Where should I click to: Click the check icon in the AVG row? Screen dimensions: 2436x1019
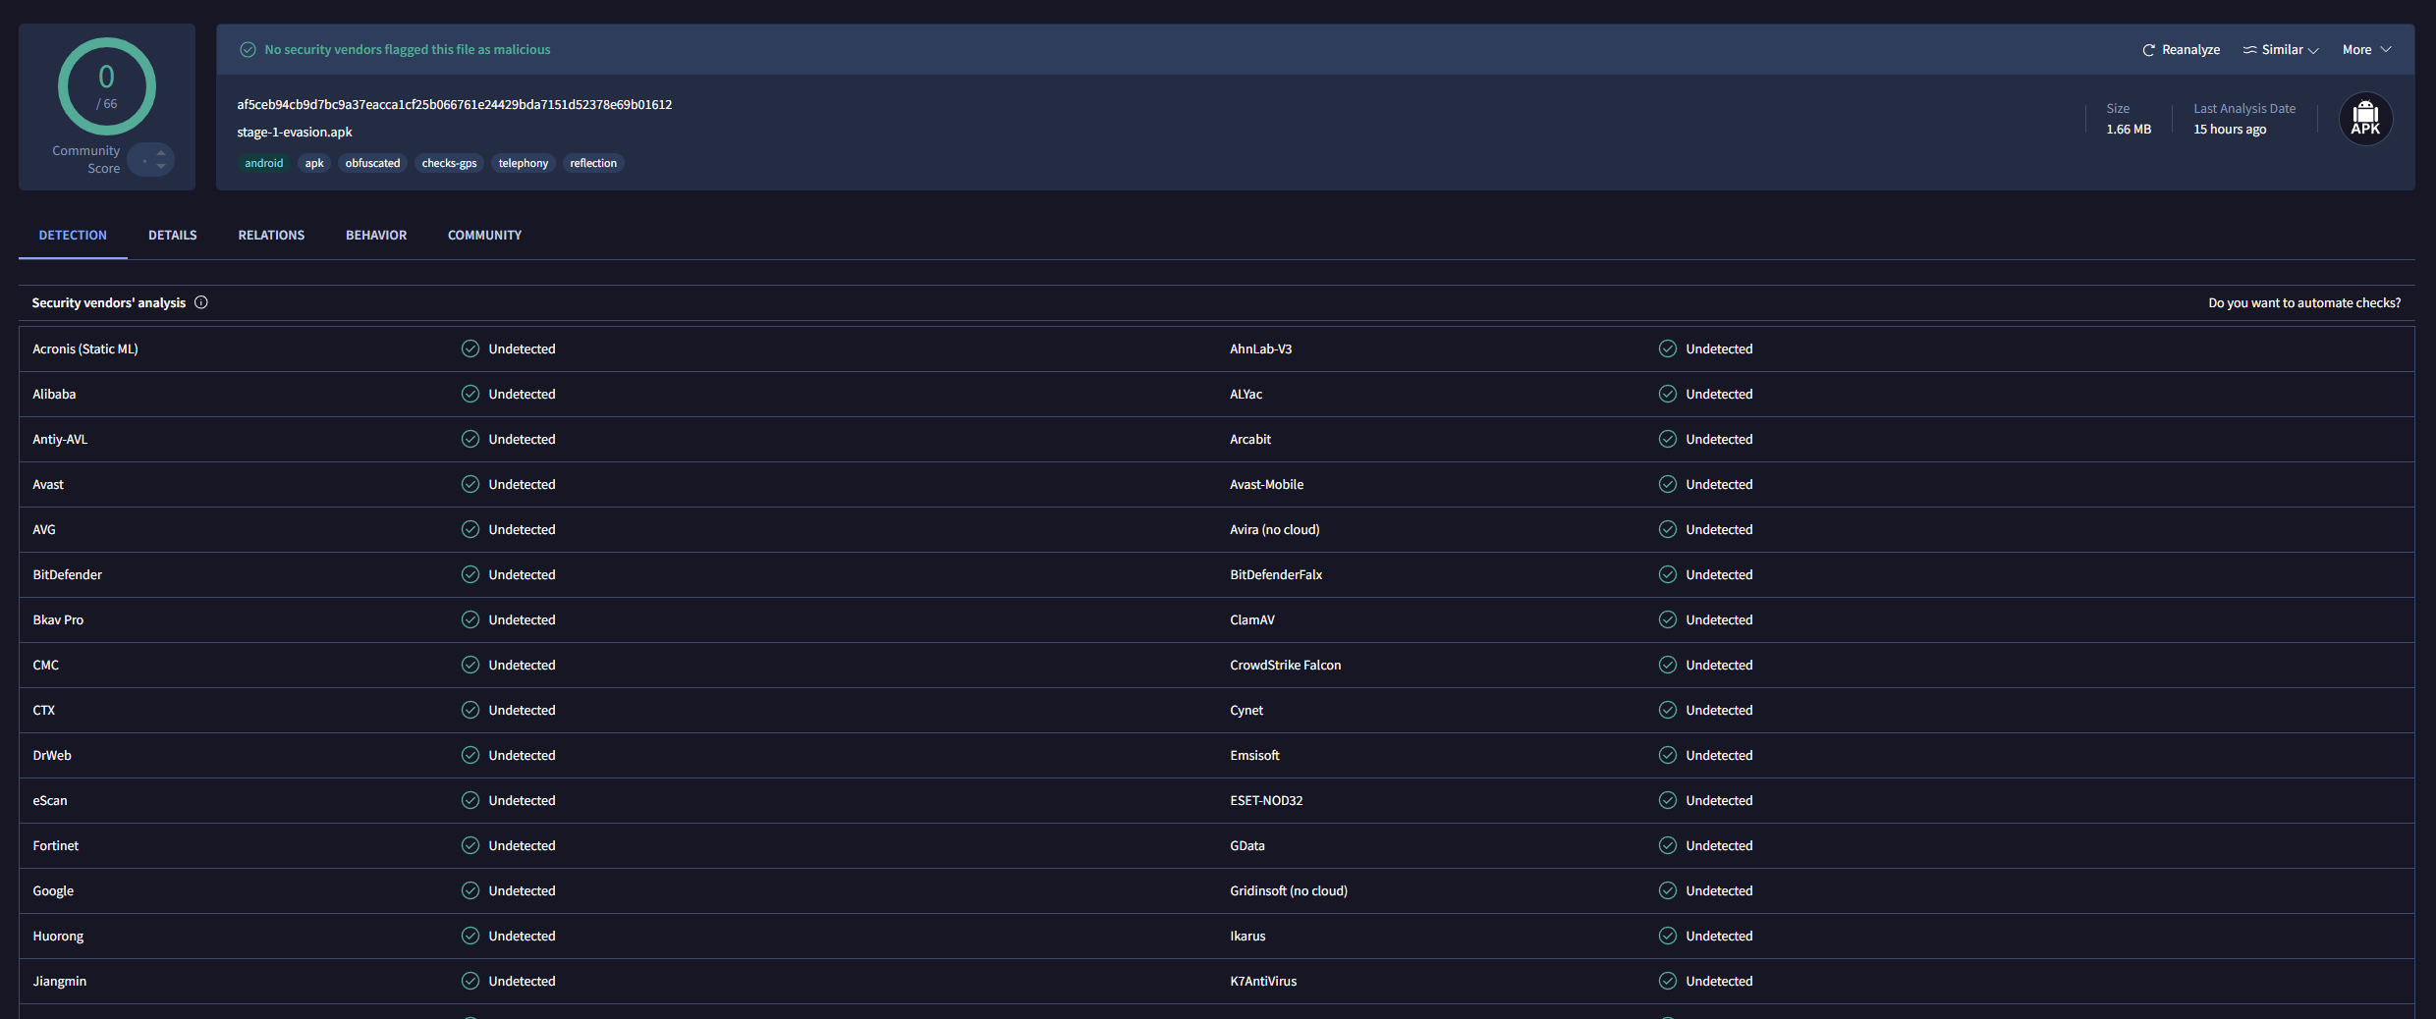(x=471, y=529)
